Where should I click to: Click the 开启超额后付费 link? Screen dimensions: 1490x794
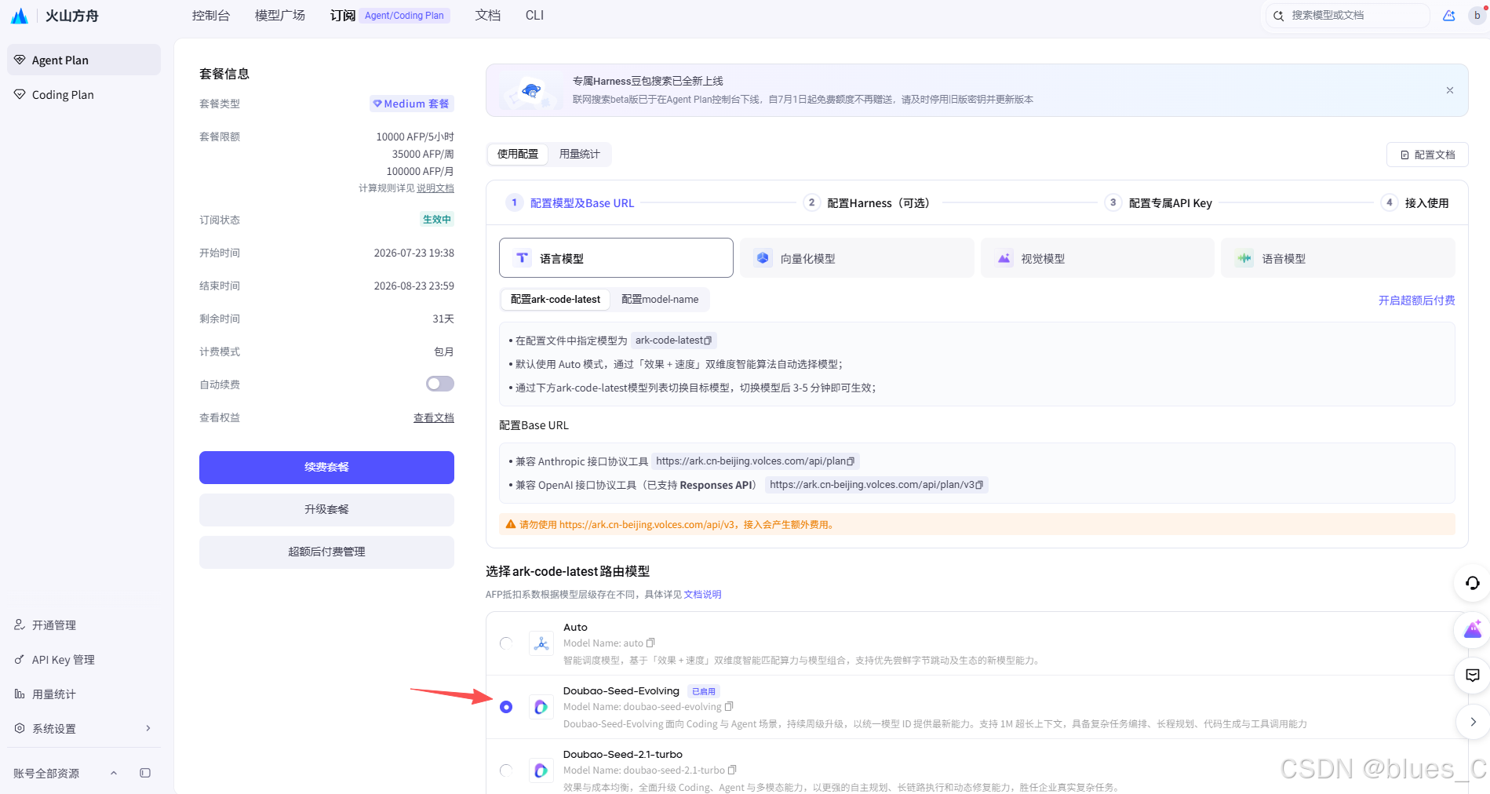click(1416, 300)
